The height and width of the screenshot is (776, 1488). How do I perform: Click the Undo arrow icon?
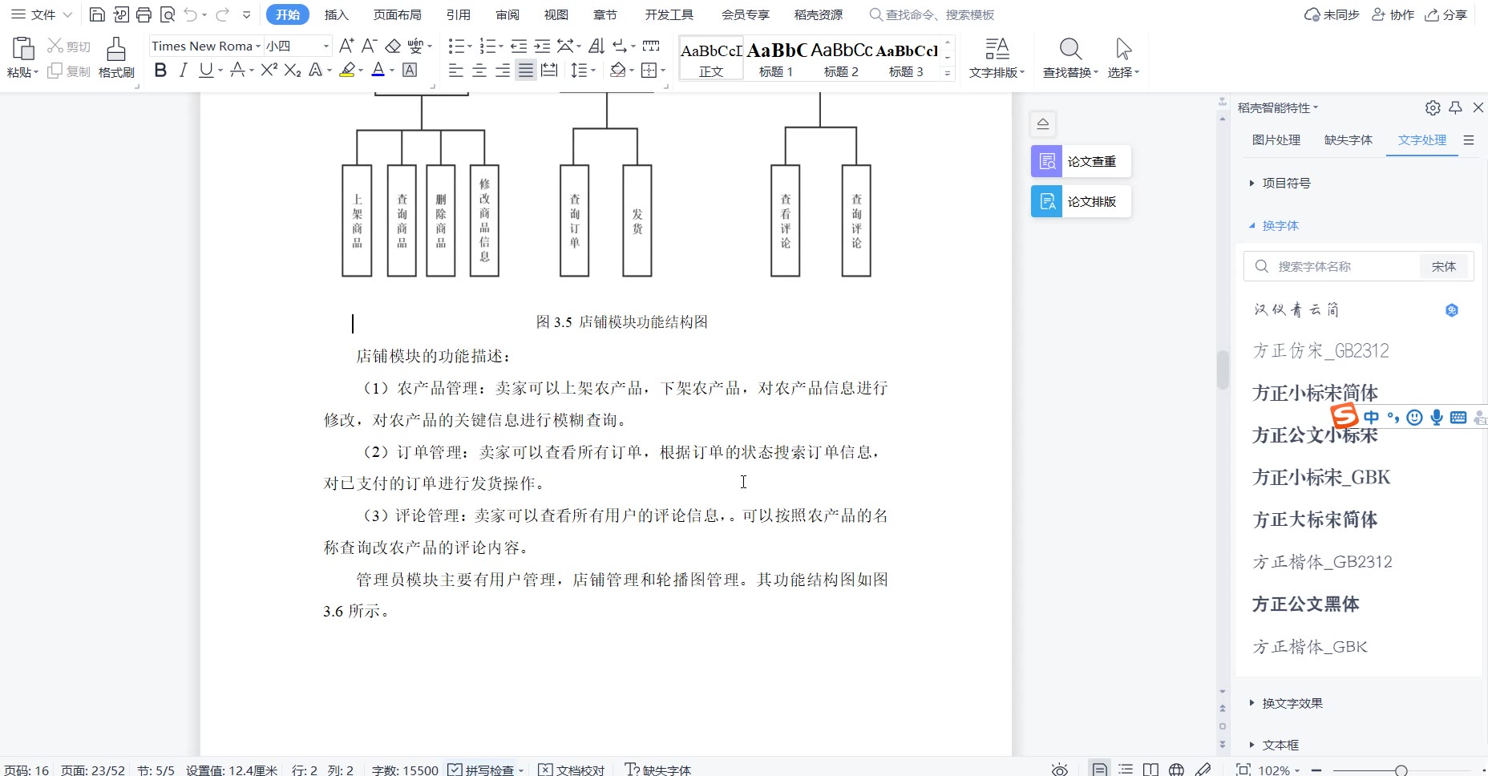click(x=190, y=14)
